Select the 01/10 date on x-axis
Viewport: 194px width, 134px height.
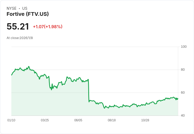click(11, 120)
